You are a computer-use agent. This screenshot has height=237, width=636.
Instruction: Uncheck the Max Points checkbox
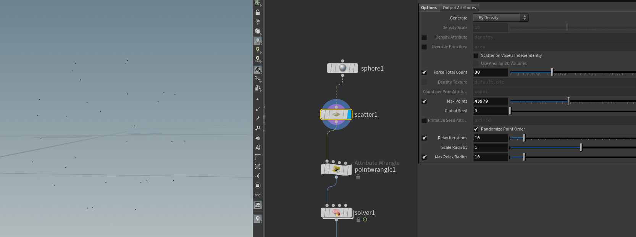point(424,102)
